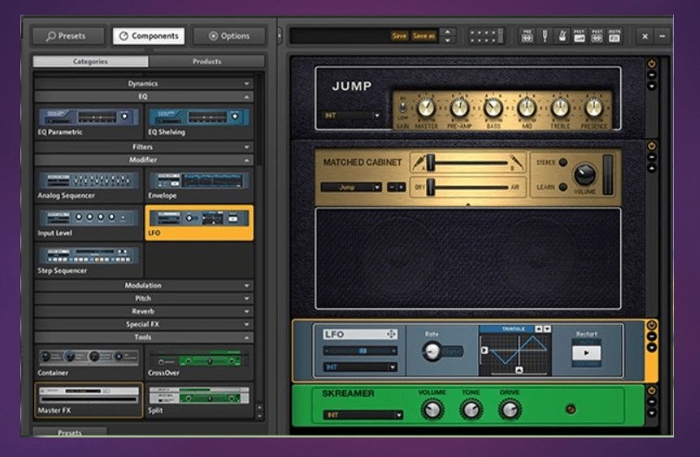Add the EQ Parametric component

click(89, 121)
